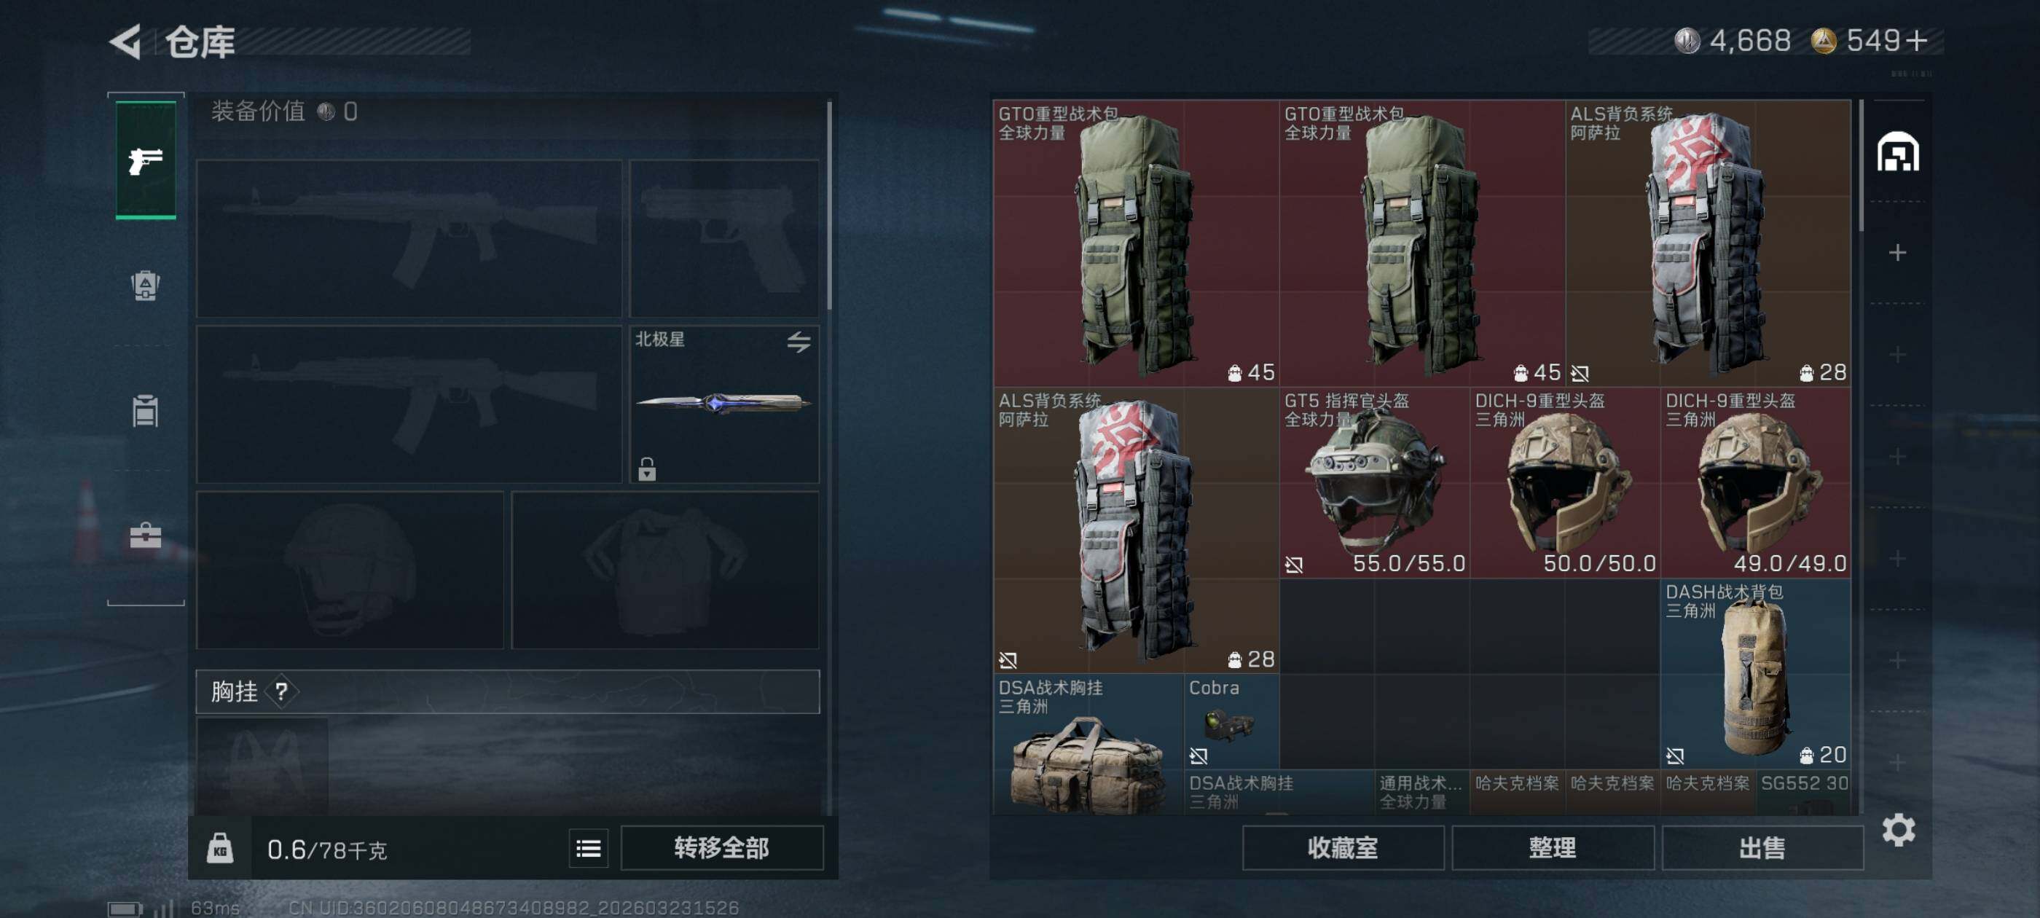The width and height of the screenshot is (2040, 918).
Task: Add a storage expansion with first plus
Action: [1897, 253]
